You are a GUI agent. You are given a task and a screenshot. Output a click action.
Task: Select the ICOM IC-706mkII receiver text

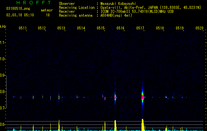[137, 11]
